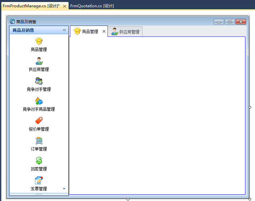This screenshot has height=201, width=255.
Task: Close the 商品管理 inner tab
Action: tap(104, 31)
